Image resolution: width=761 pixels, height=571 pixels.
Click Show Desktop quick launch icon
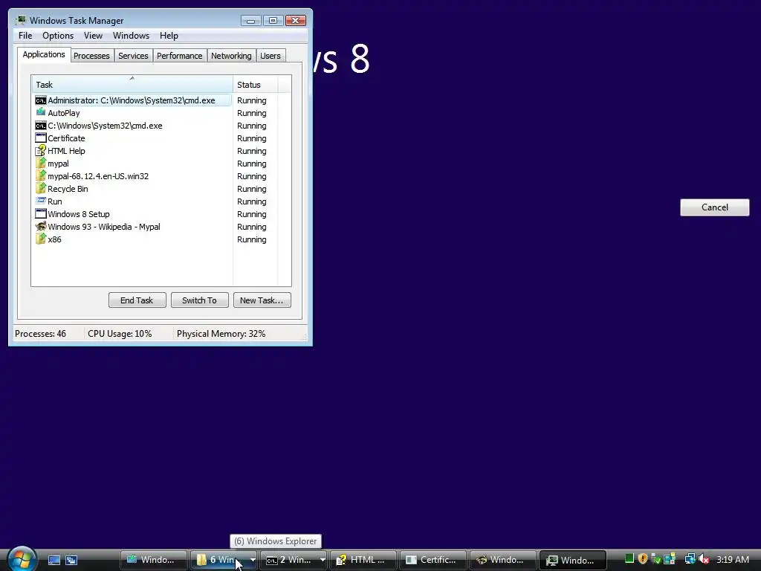click(54, 560)
